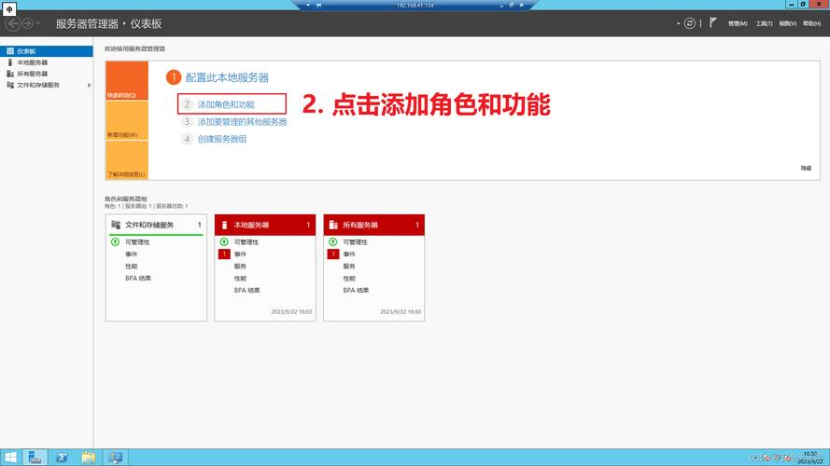
Task: Open 可管理性 in 文件和存储服务 tile
Action: point(137,242)
